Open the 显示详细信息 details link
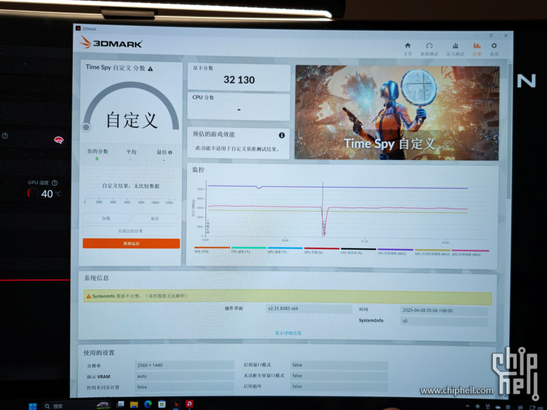 click(x=288, y=333)
